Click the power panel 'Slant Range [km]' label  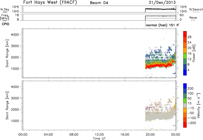7,53
